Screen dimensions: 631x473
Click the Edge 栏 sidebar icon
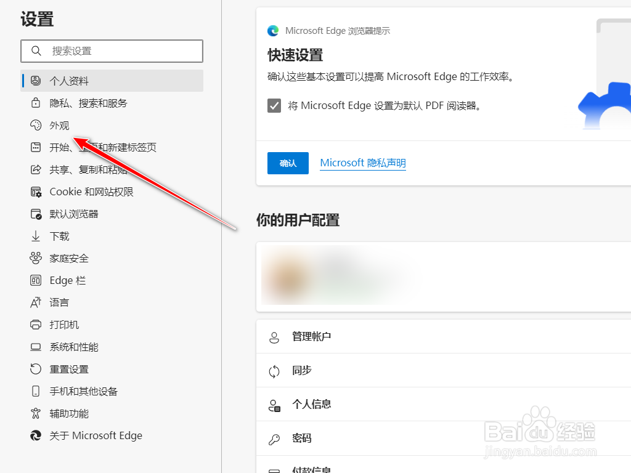tap(36, 280)
